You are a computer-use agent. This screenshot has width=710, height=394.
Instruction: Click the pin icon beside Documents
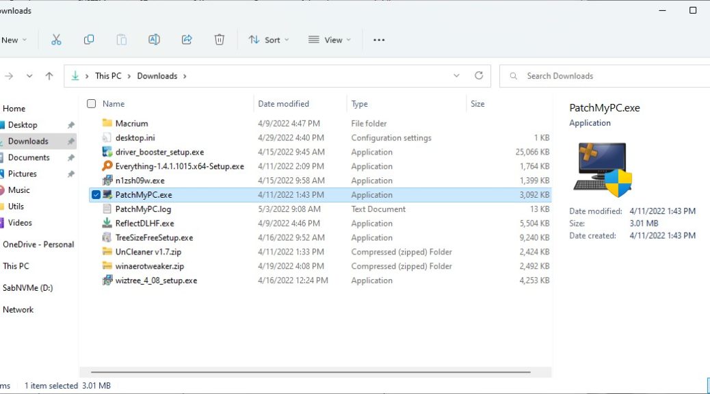(70, 157)
